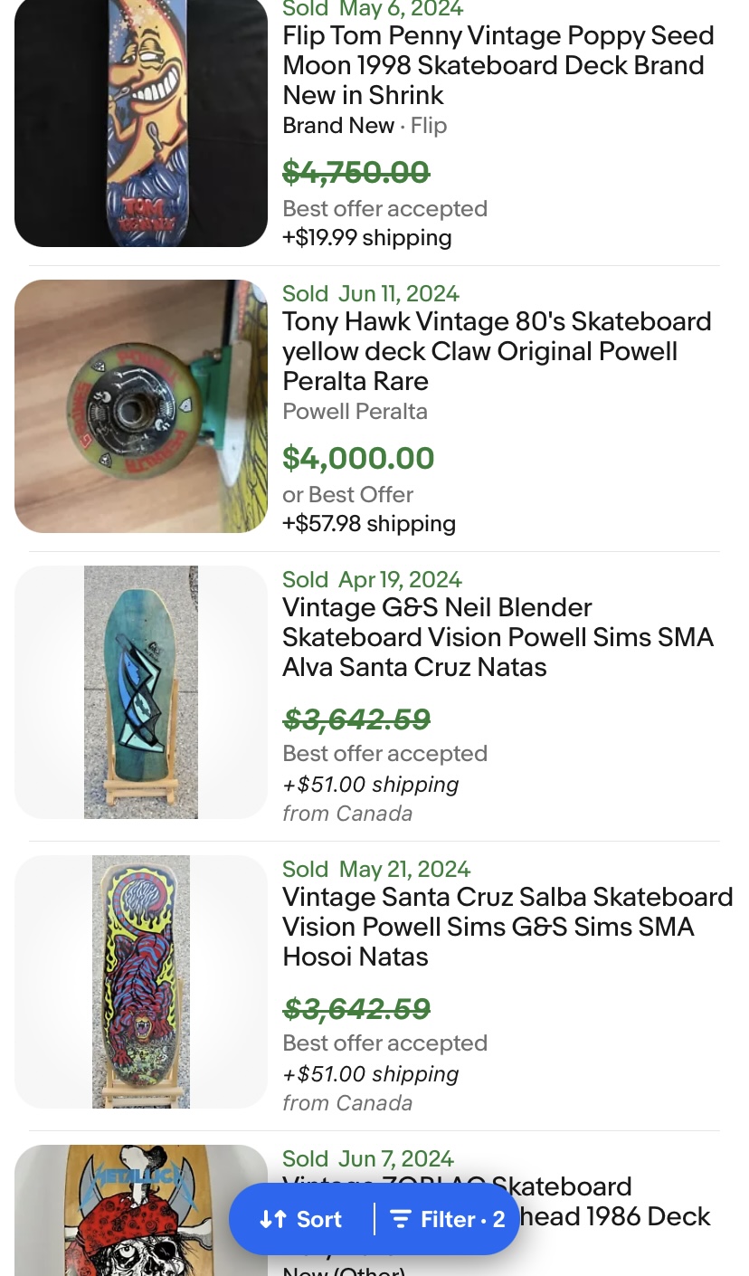The image size is (749, 1276).
Task: Open the G&S Neil Blender deck image
Action: tap(141, 692)
